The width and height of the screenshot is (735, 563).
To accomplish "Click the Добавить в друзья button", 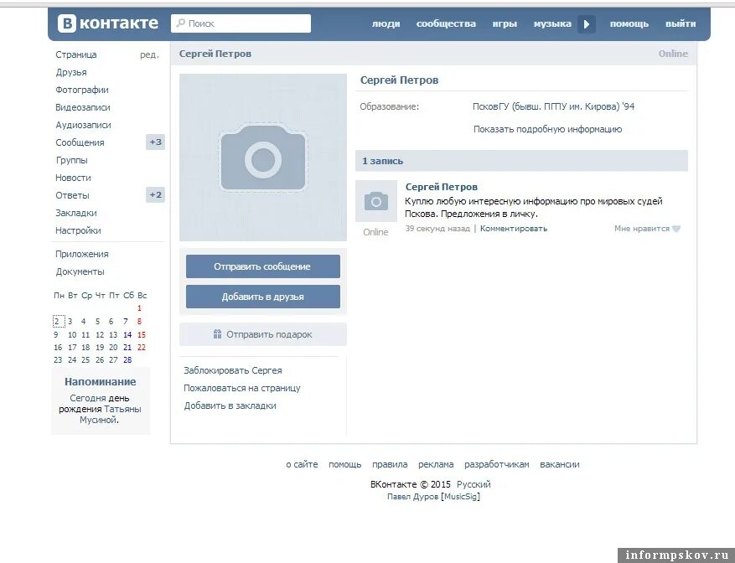I will pyautogui.click(x=263, y=297).
